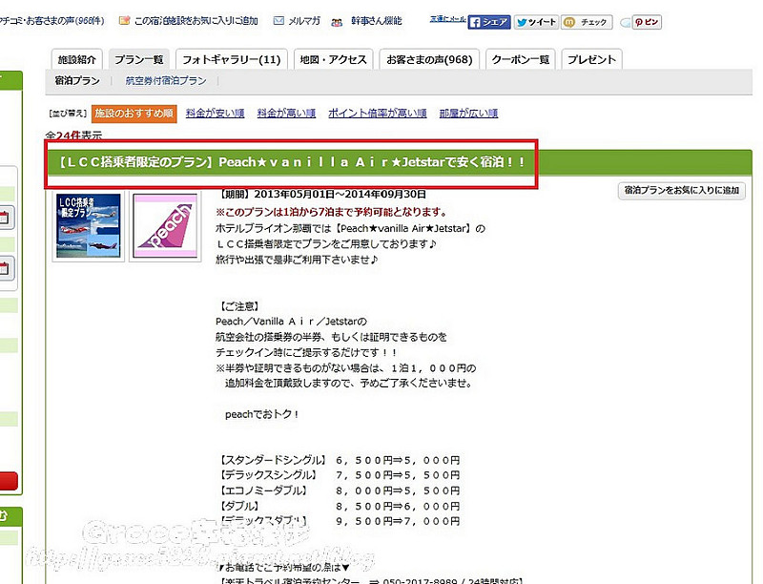Image resolution: width=763 pixels, height=584 pixels.
Task: Select the 宿泊プラン sub-tab
Action: [77, 81]
